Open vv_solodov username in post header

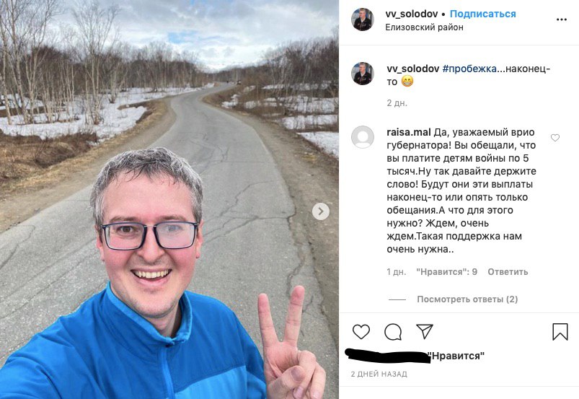click(x=411, y=14)
